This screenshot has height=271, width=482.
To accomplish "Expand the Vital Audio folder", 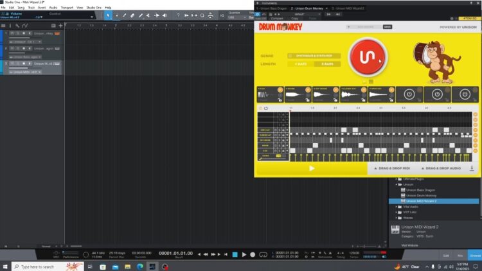I will click(397, 207).
